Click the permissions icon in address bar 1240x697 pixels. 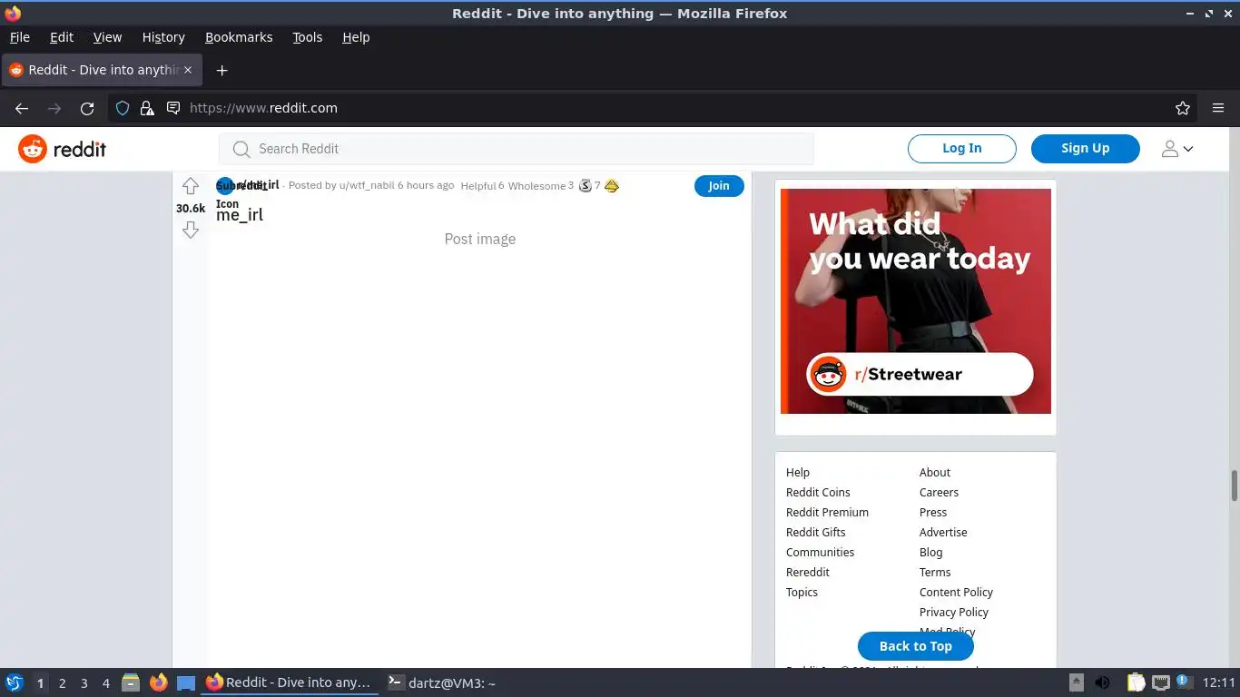(172, 108)
